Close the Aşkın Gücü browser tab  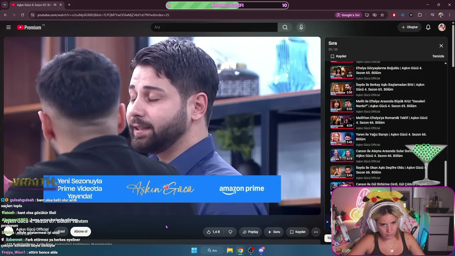point(61,5)
